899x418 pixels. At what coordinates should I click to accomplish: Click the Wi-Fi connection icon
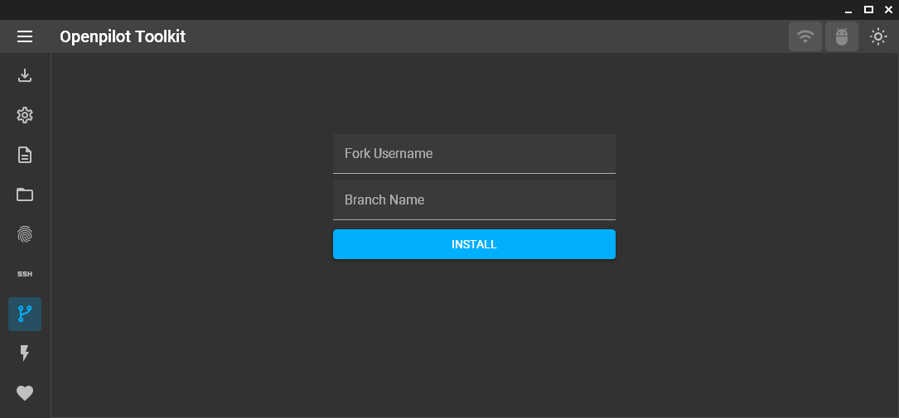(805, 36)
